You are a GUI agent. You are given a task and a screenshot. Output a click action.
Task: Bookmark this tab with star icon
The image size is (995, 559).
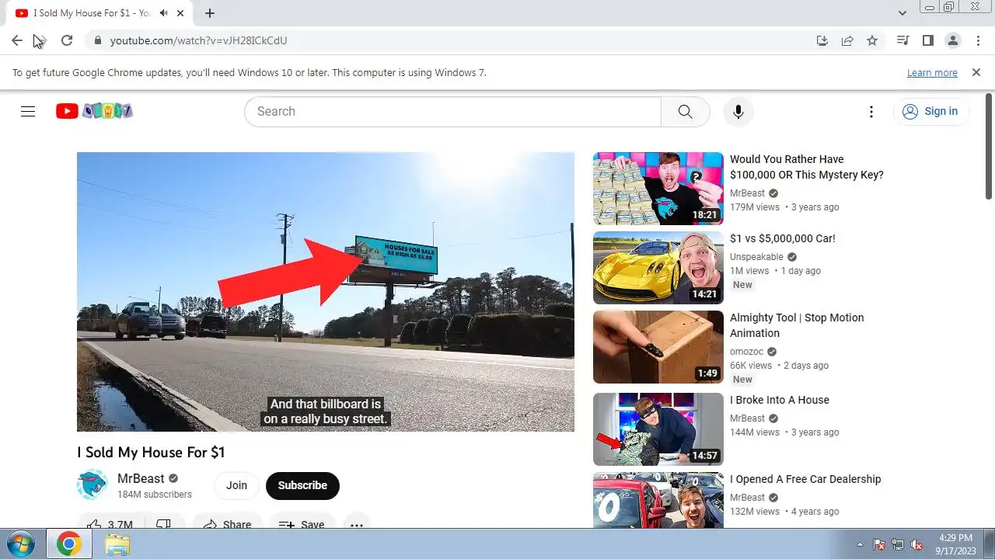[x=872, y=40]
